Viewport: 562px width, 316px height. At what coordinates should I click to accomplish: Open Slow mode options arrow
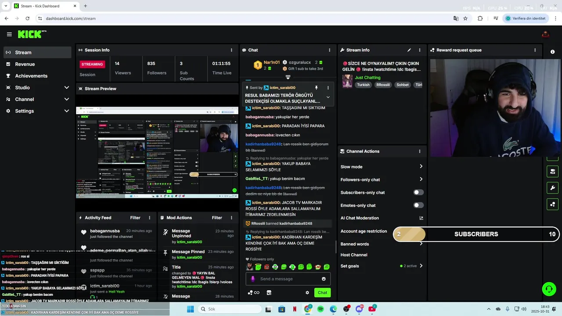pos(421,166)
